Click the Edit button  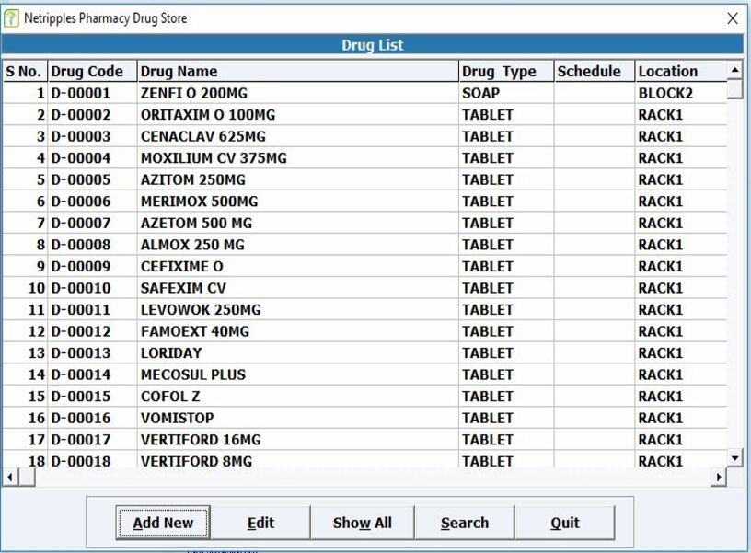[260, 523]
